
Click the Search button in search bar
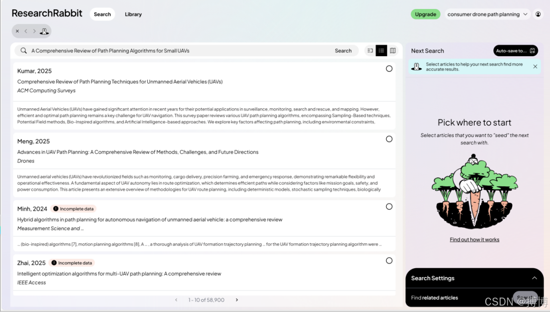coord(343,51)
